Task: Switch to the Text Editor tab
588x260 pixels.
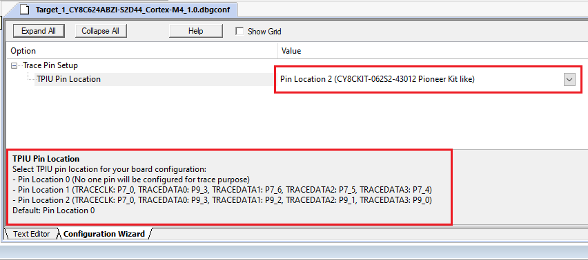Action: [32, 234]
